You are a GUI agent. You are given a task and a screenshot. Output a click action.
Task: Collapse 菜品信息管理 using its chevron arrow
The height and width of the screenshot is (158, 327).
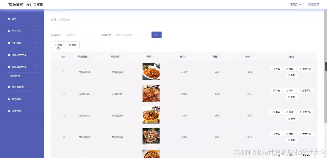(x=37, y=66)
